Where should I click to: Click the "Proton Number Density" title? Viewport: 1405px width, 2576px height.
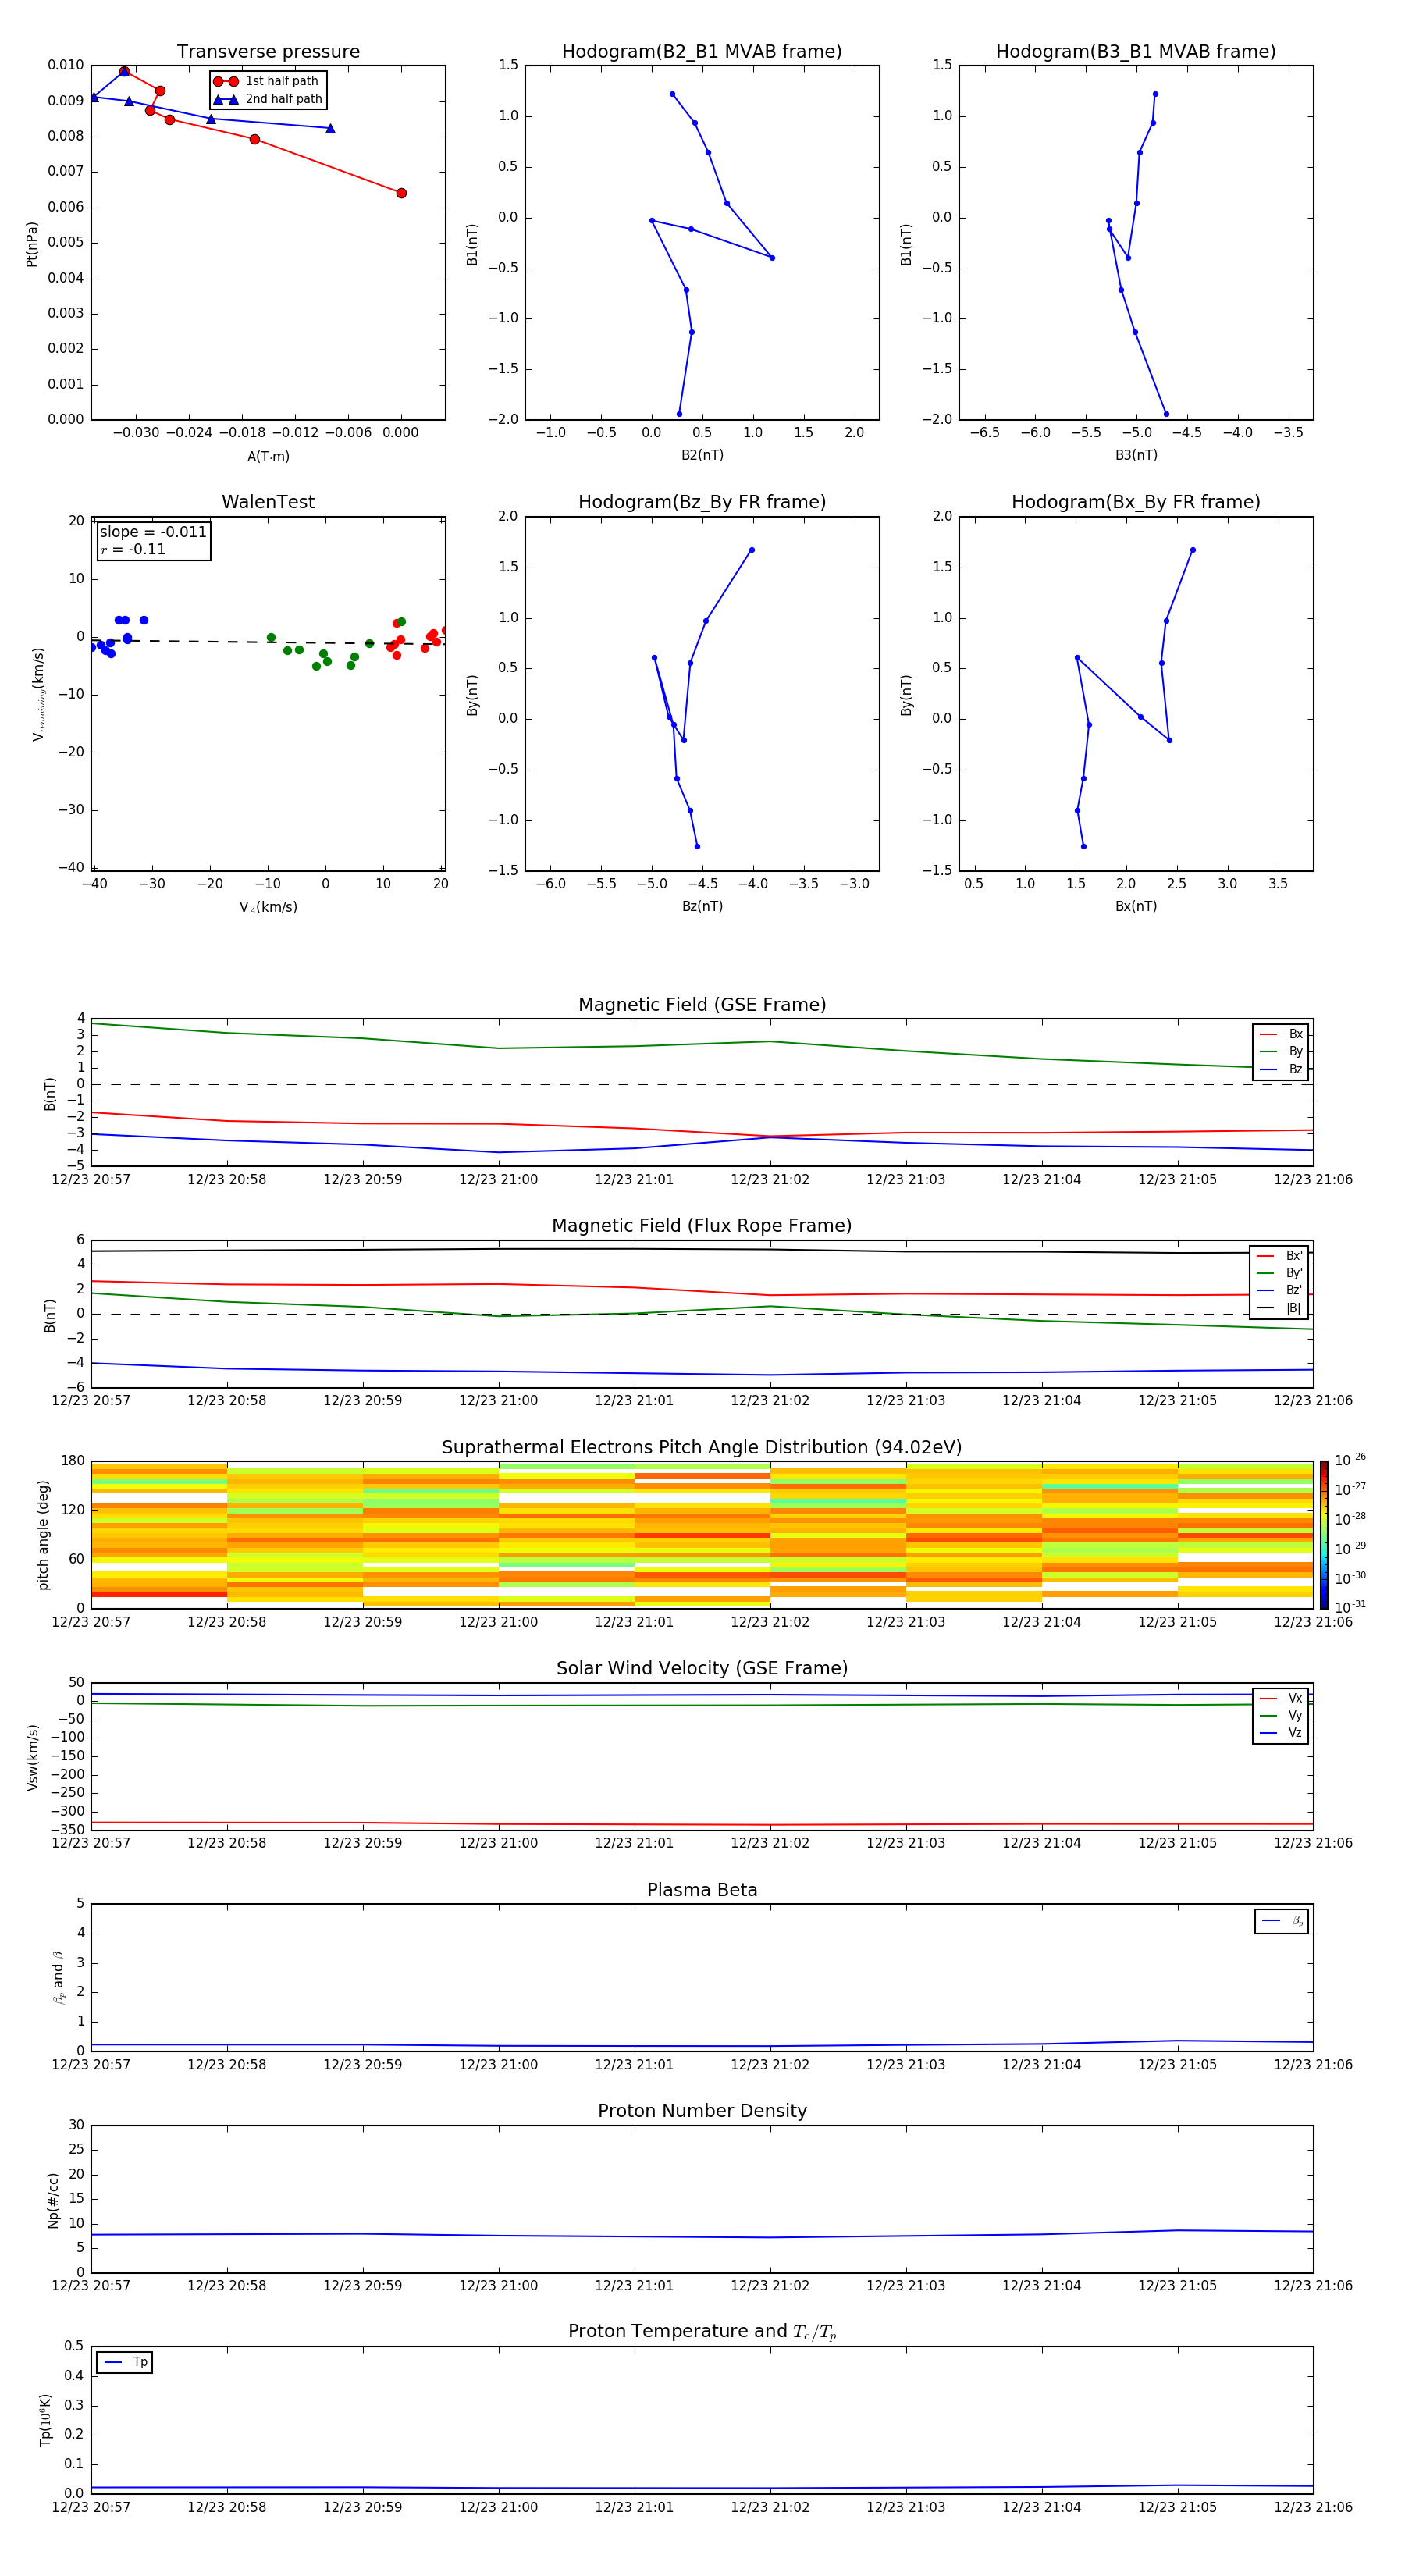point(702,2111)
